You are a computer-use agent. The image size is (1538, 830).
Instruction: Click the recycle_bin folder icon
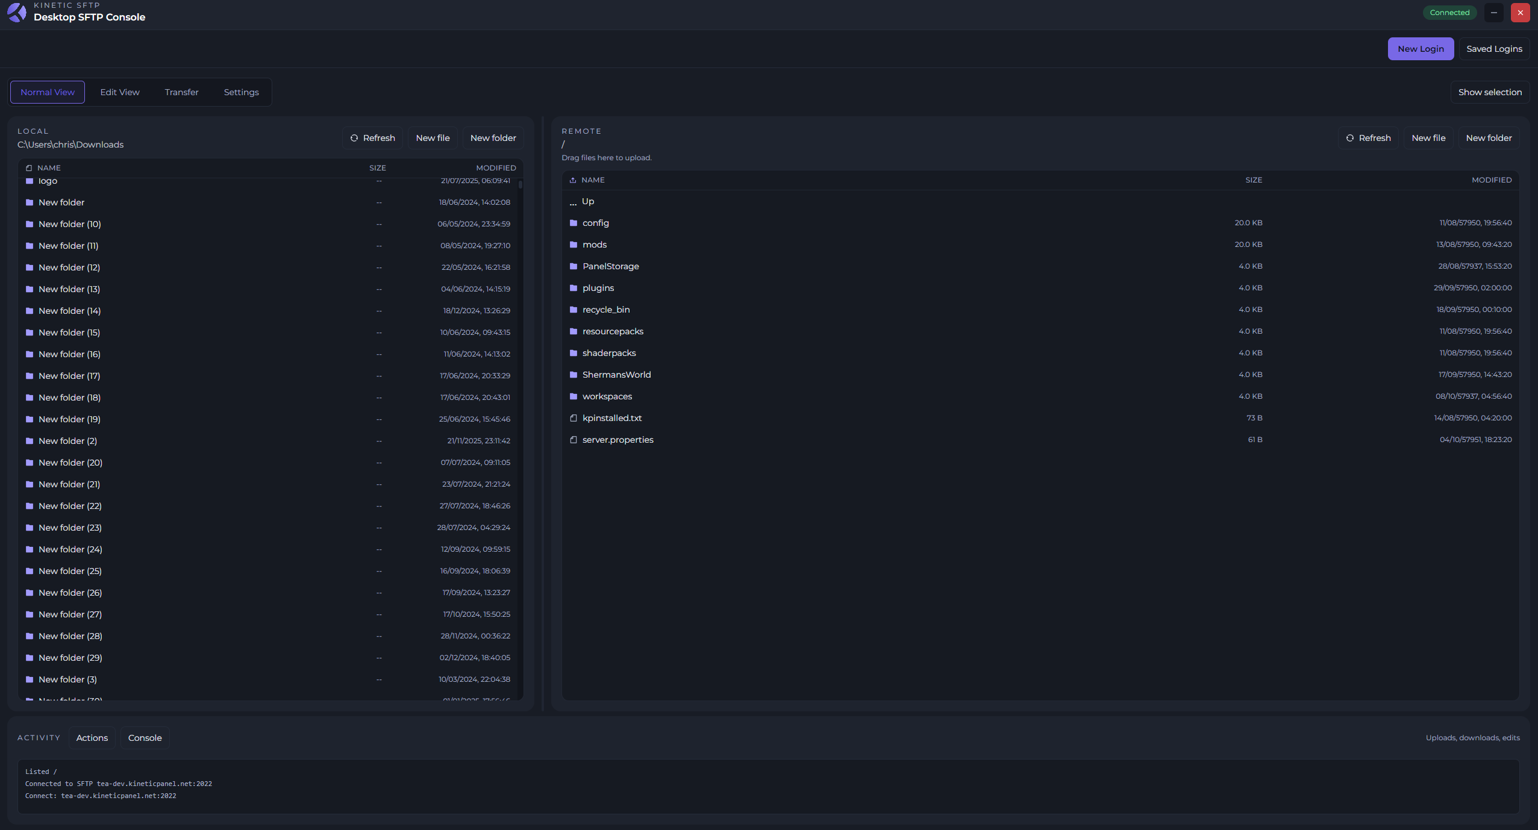coord(574,310)
